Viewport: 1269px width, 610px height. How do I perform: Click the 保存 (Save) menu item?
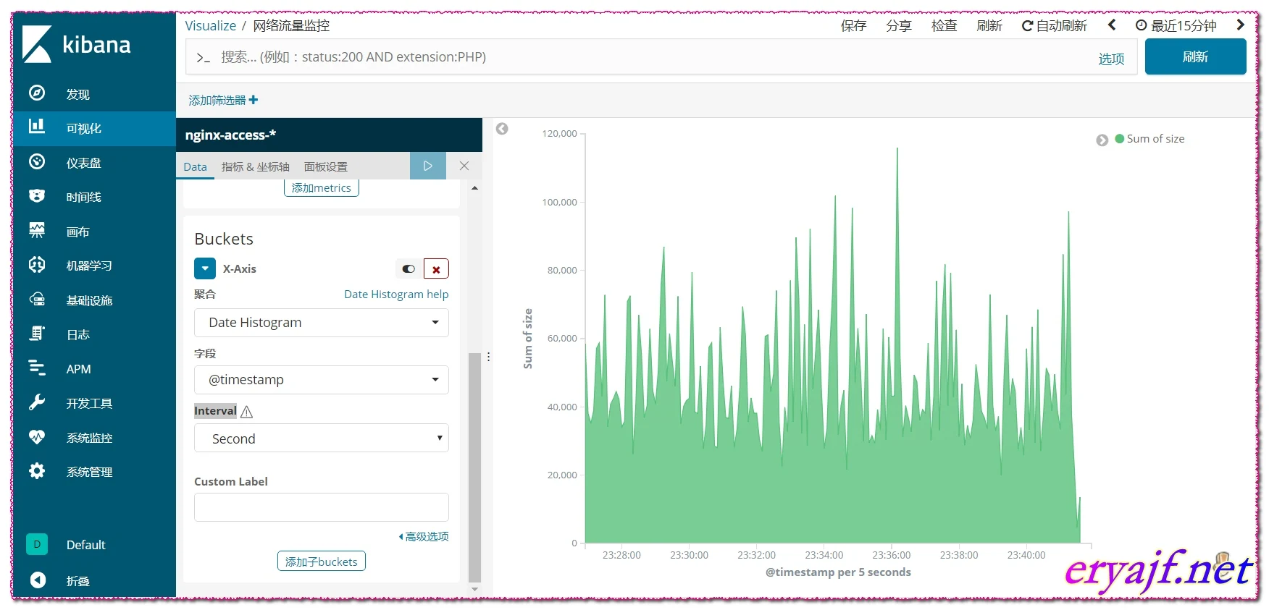[853, 25]
